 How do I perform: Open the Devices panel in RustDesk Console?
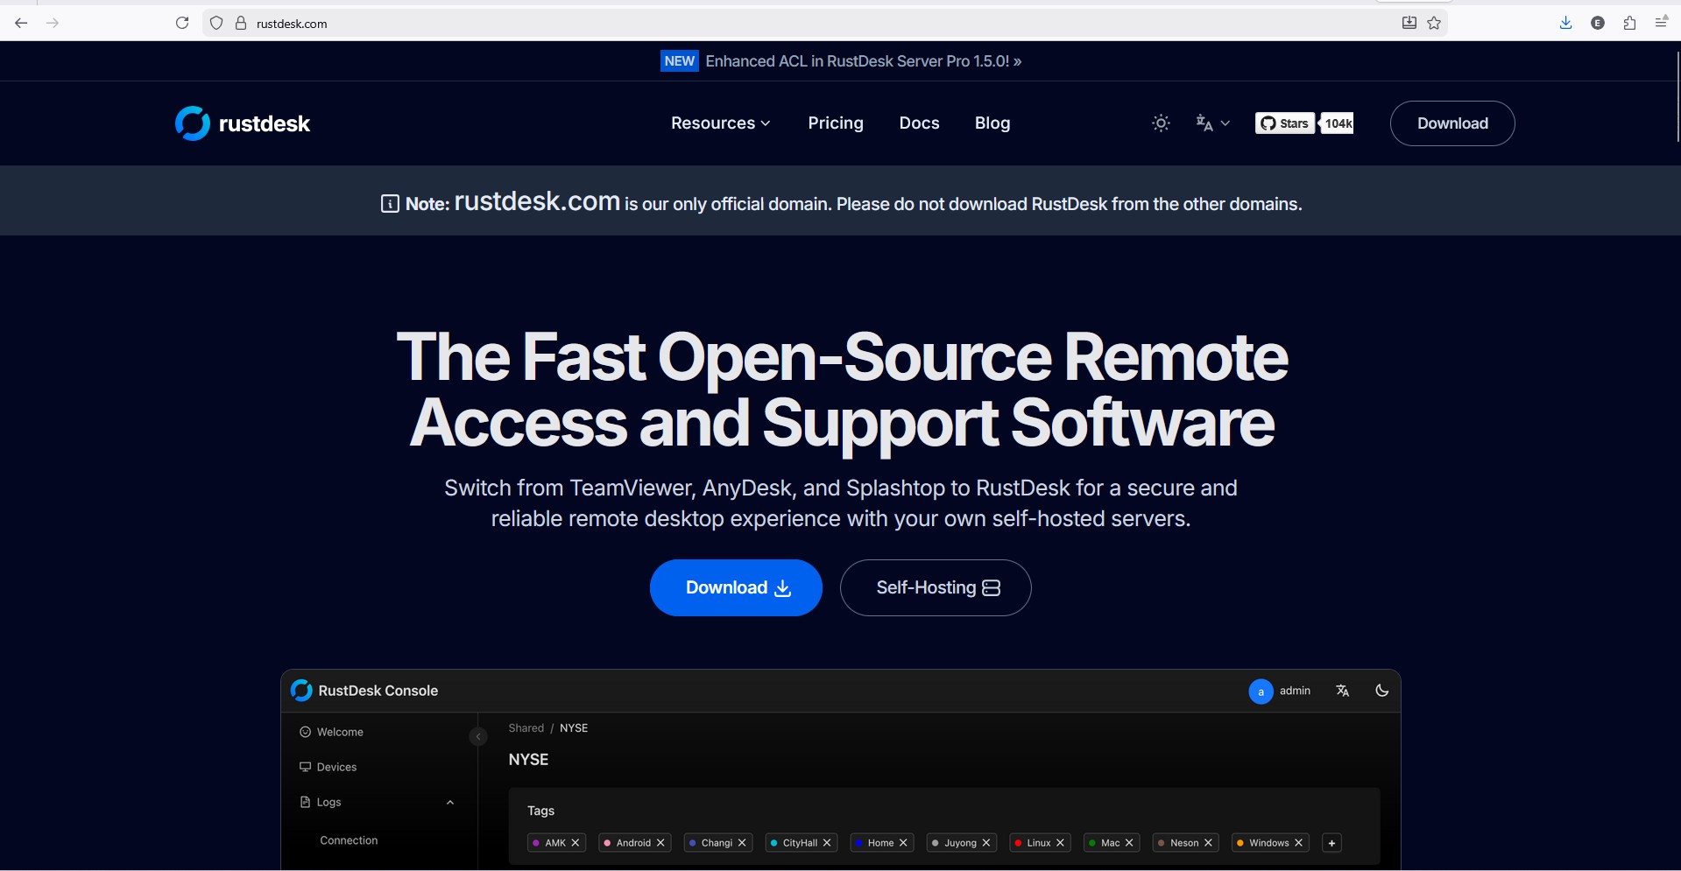tap(337, 766)
